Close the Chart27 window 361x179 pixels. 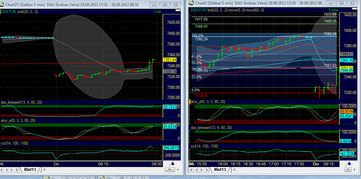pos(176,5)
